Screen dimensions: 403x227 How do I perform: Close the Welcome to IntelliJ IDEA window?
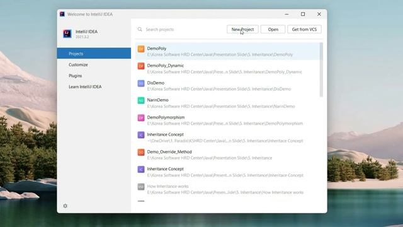[319, 14]
